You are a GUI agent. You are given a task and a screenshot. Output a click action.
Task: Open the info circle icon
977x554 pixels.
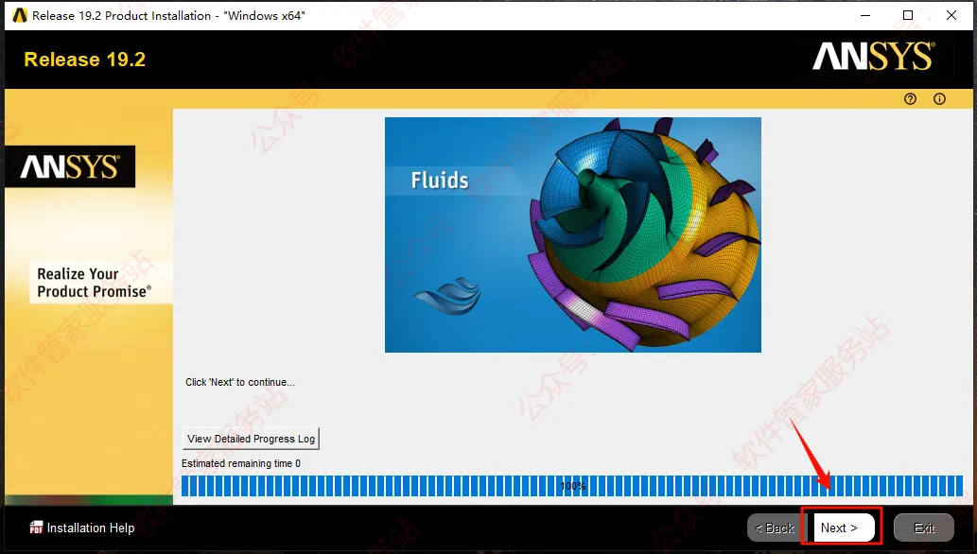point(939,99)
